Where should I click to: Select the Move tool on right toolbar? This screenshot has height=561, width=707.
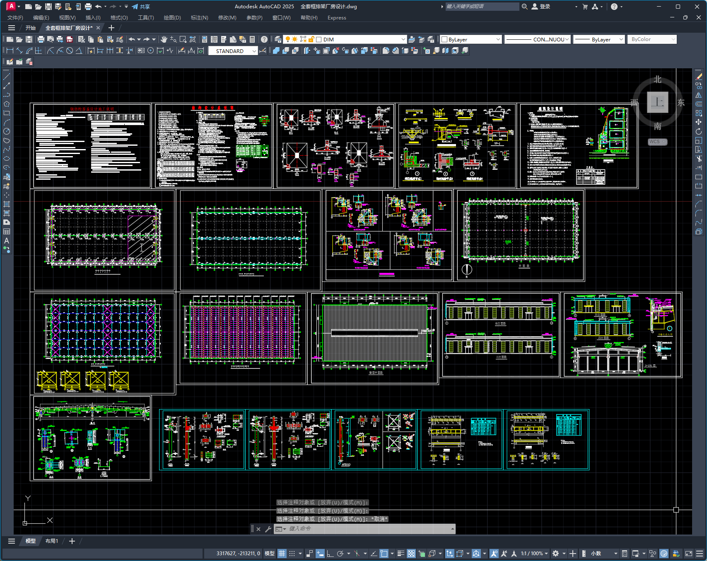(x=699, y=122)
